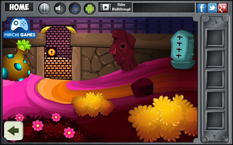Viewport: 233px width, 145px height.
Task: Go to the HOME screen
Action: [19, 7]
